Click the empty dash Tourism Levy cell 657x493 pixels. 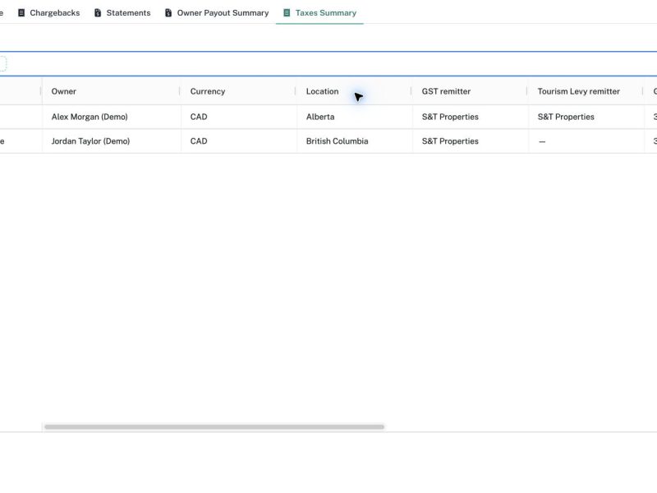click(586, 141)
